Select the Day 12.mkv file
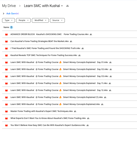The height and width of the screenshot is (146, 137). coord(59,90)
